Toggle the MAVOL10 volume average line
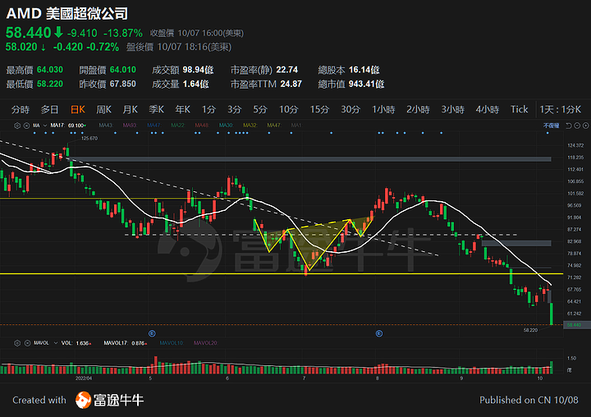 pos(172,343)
